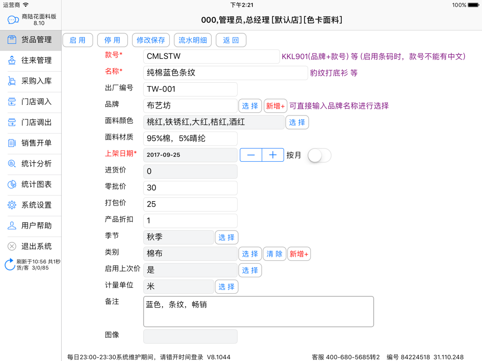Click the 备注 text area

pyautogui.click(x=258, y=311)
